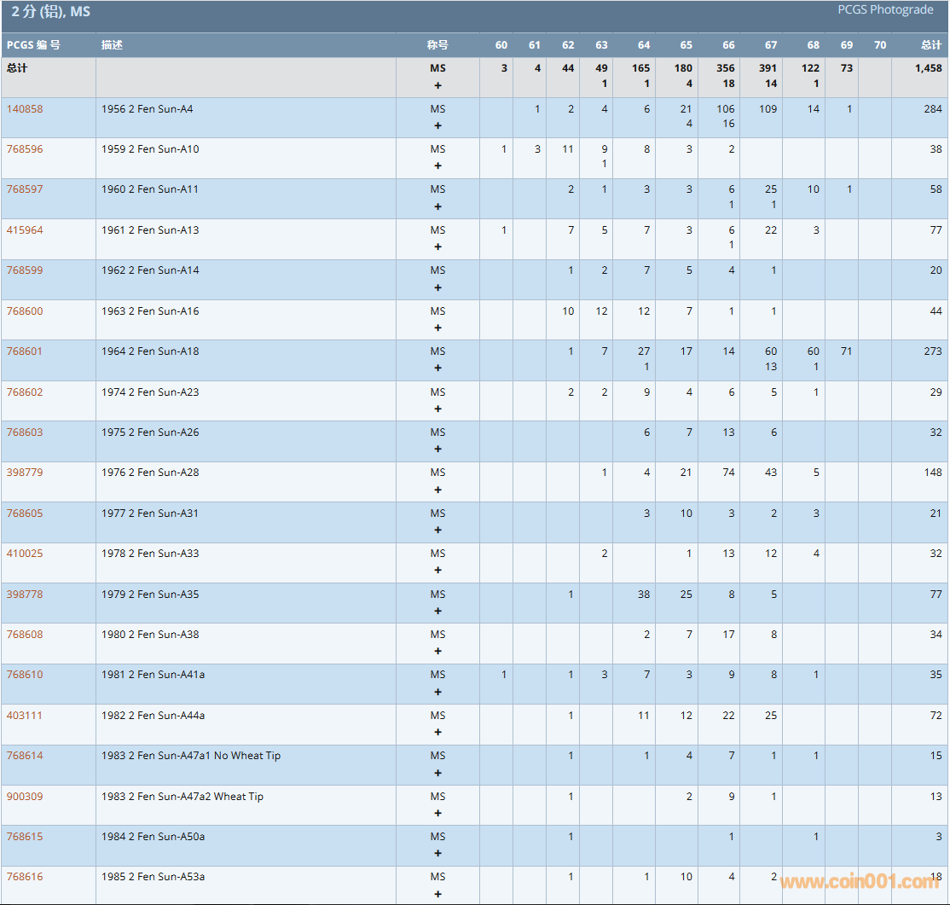
Task: Open PCGS number 768616
Action: click(25, 877)
